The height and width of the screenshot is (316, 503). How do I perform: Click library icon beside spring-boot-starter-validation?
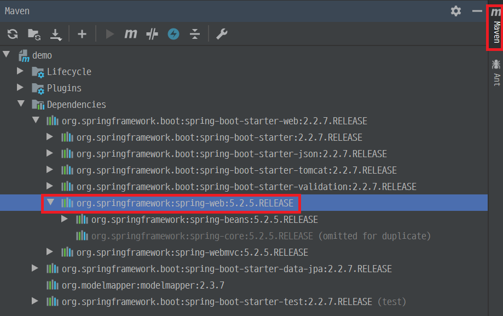[x=67, y=186]
